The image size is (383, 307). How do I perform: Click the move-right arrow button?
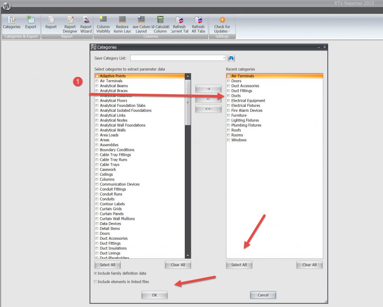pyautogui.click(x=208, y=89)
